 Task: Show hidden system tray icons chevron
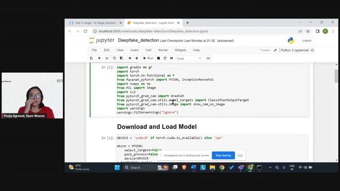tap(270, 168)
